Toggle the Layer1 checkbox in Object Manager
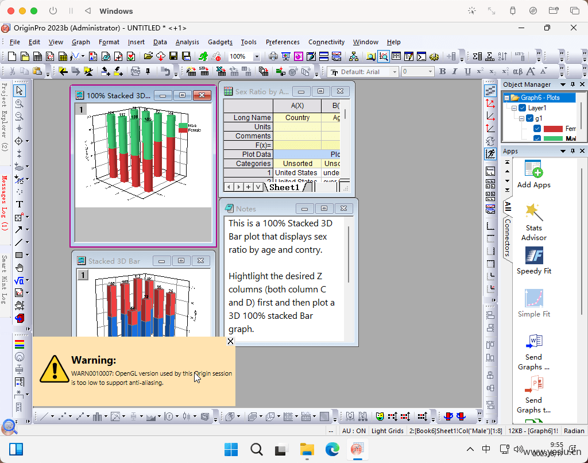Viewport: 588px width, 463px height. tap(522, 108)
